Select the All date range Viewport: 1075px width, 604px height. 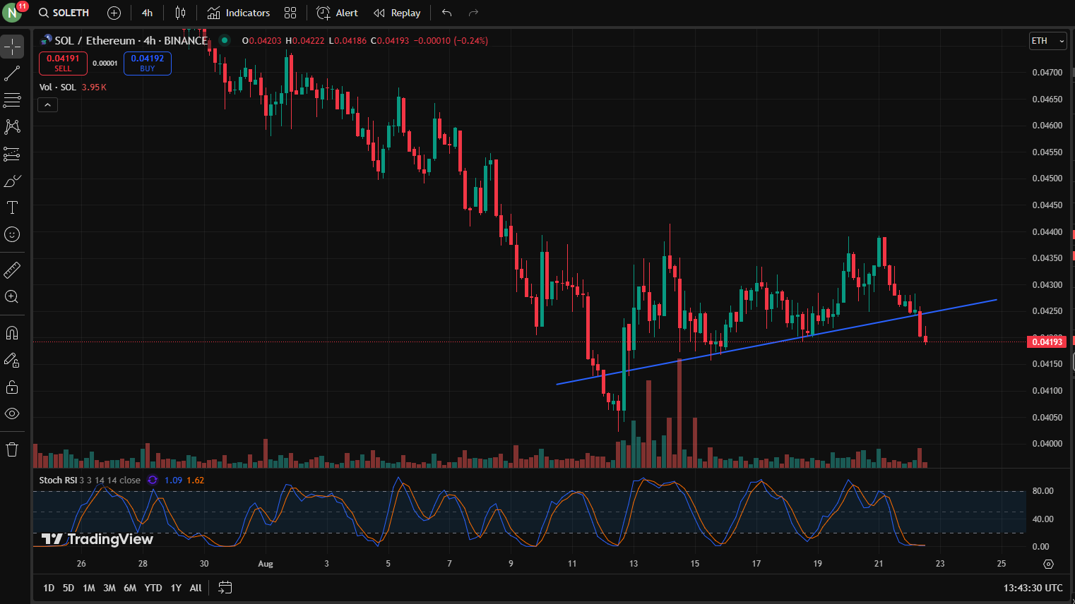point(196,588)
